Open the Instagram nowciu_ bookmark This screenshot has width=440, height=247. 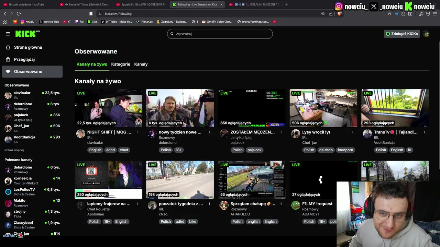tap(28, 22)
